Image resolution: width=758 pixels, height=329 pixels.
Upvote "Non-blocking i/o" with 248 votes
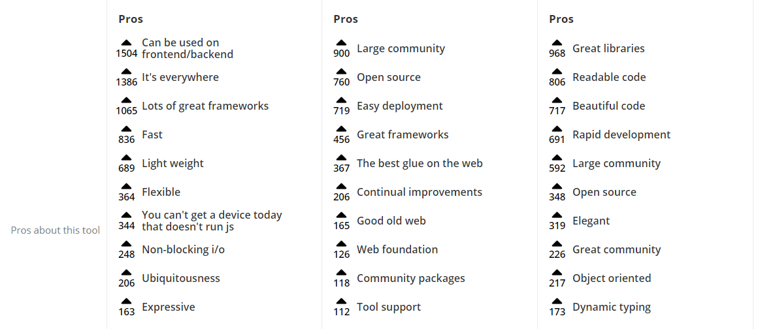point(127,244)
